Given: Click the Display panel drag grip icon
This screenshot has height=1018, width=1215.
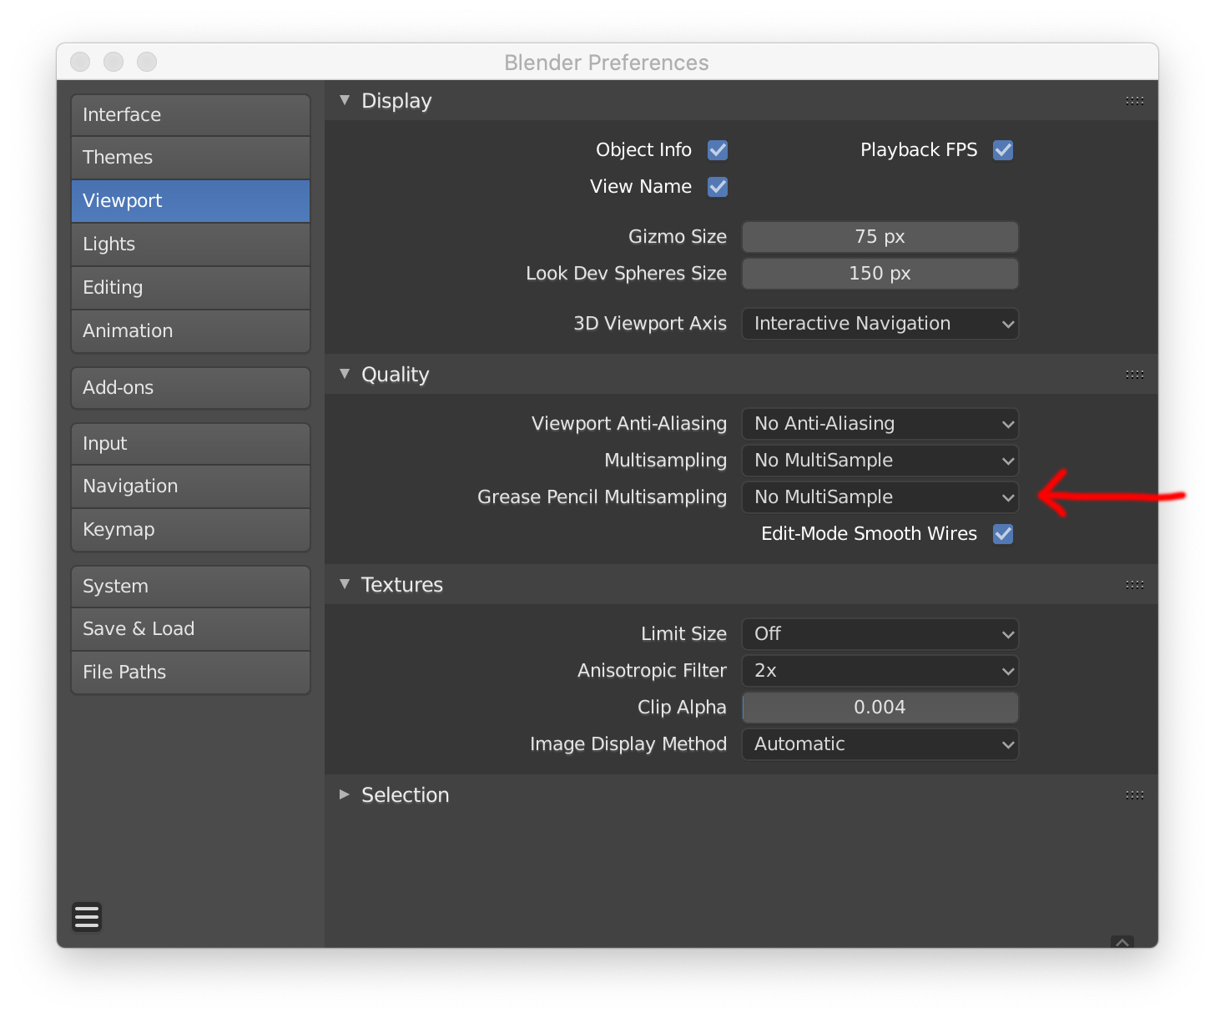Looking at the screenshot, I should [1135, 101].
